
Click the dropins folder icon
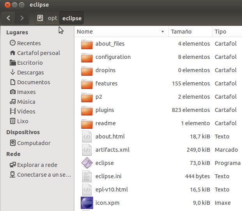click(x=87, y=71)
